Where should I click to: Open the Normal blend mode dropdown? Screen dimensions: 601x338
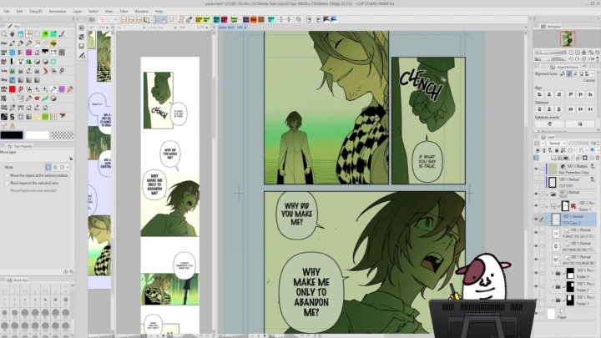(557, 144)
